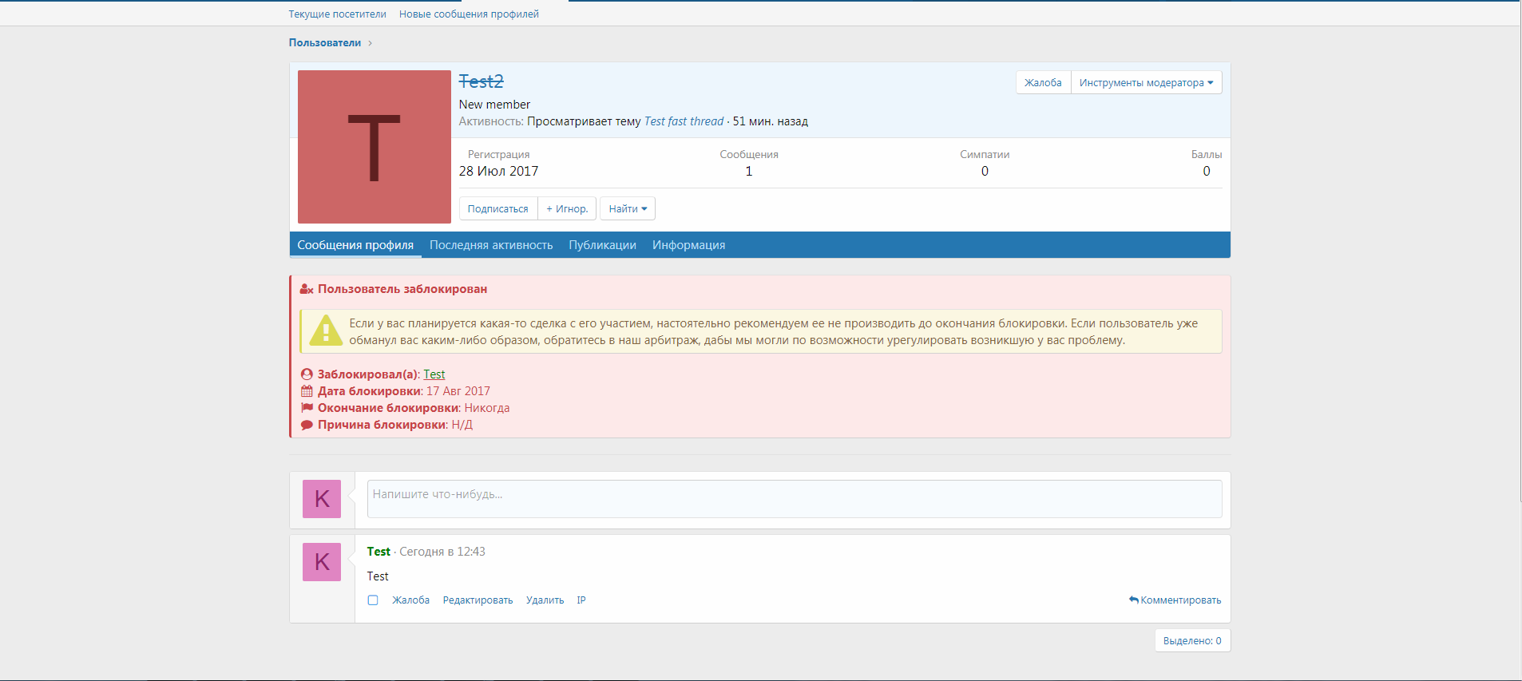Click the speech bubble icon beside Причина блокировки
This screenshot has width=1522, height=681.
point(307,425)
